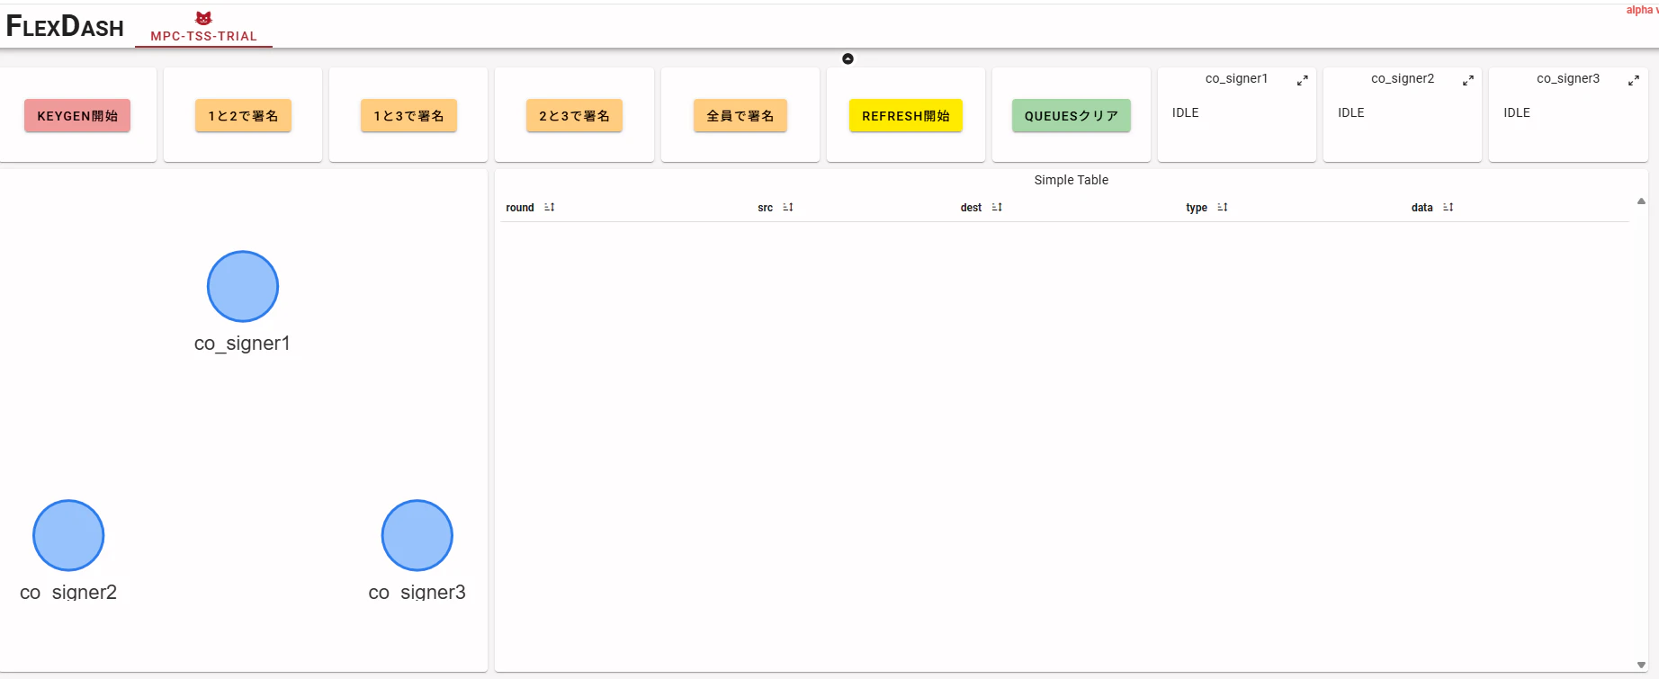The width and height of the screenshot is (1659, 679).
Task: Click the red alpha label at top right
Action: coord(1642,10)
